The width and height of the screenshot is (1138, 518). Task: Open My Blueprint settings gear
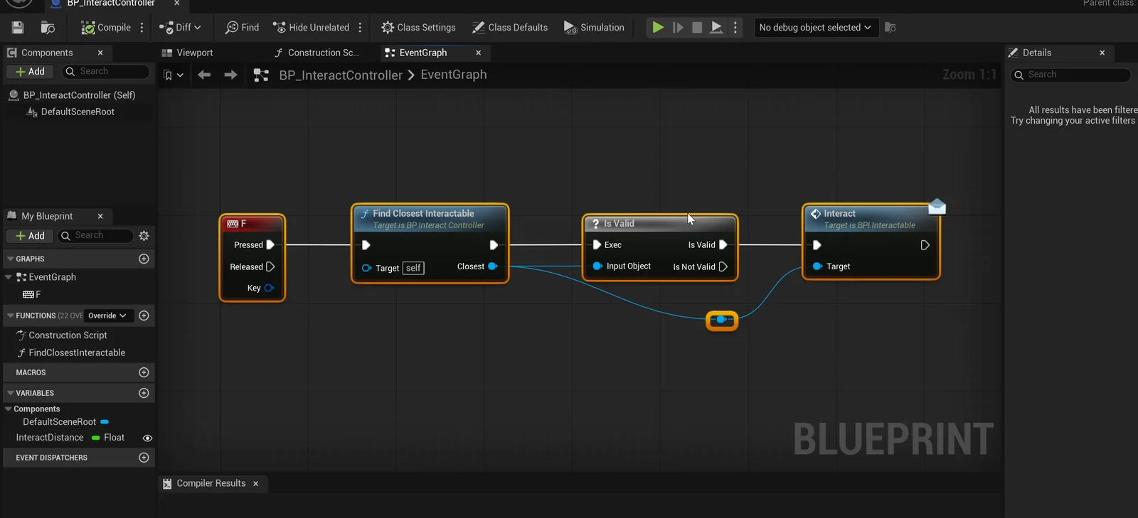(x=144, y=236)
